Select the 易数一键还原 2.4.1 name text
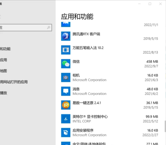 87,103
